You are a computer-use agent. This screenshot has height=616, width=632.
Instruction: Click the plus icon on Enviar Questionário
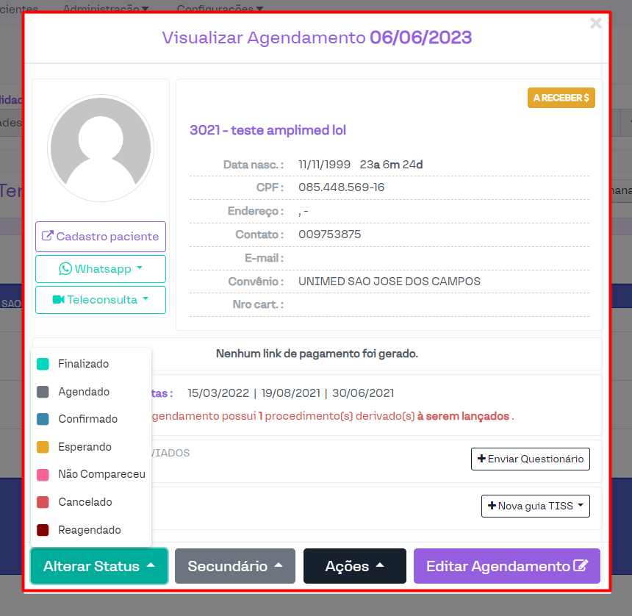[481, 459]
